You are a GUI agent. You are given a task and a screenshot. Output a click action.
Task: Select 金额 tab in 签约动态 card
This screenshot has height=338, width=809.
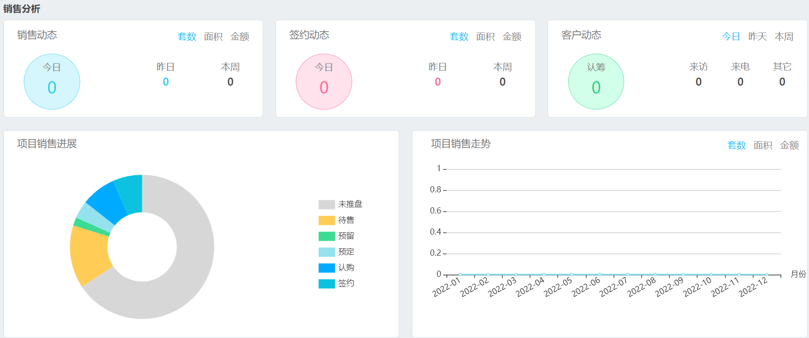coord(511,37)
